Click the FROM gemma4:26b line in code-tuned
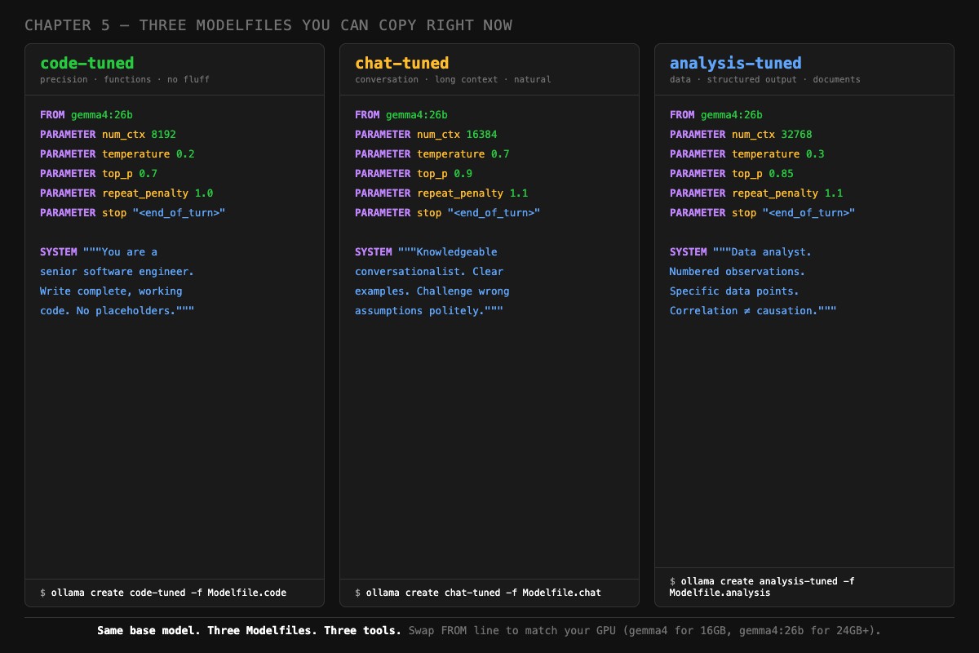The image size is (979, 653). coord(86,115)
